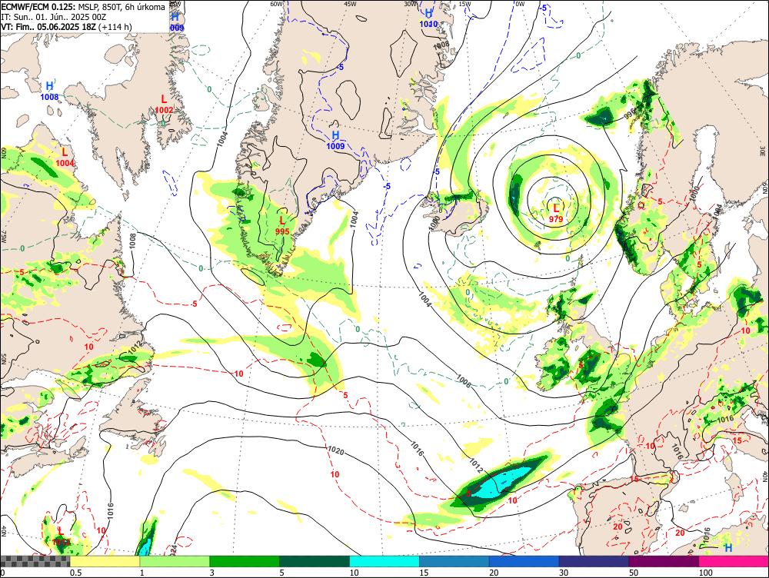
Task: Pick the gray checkered 0–0.5 legend swatch
Action: tap(35, 562)
